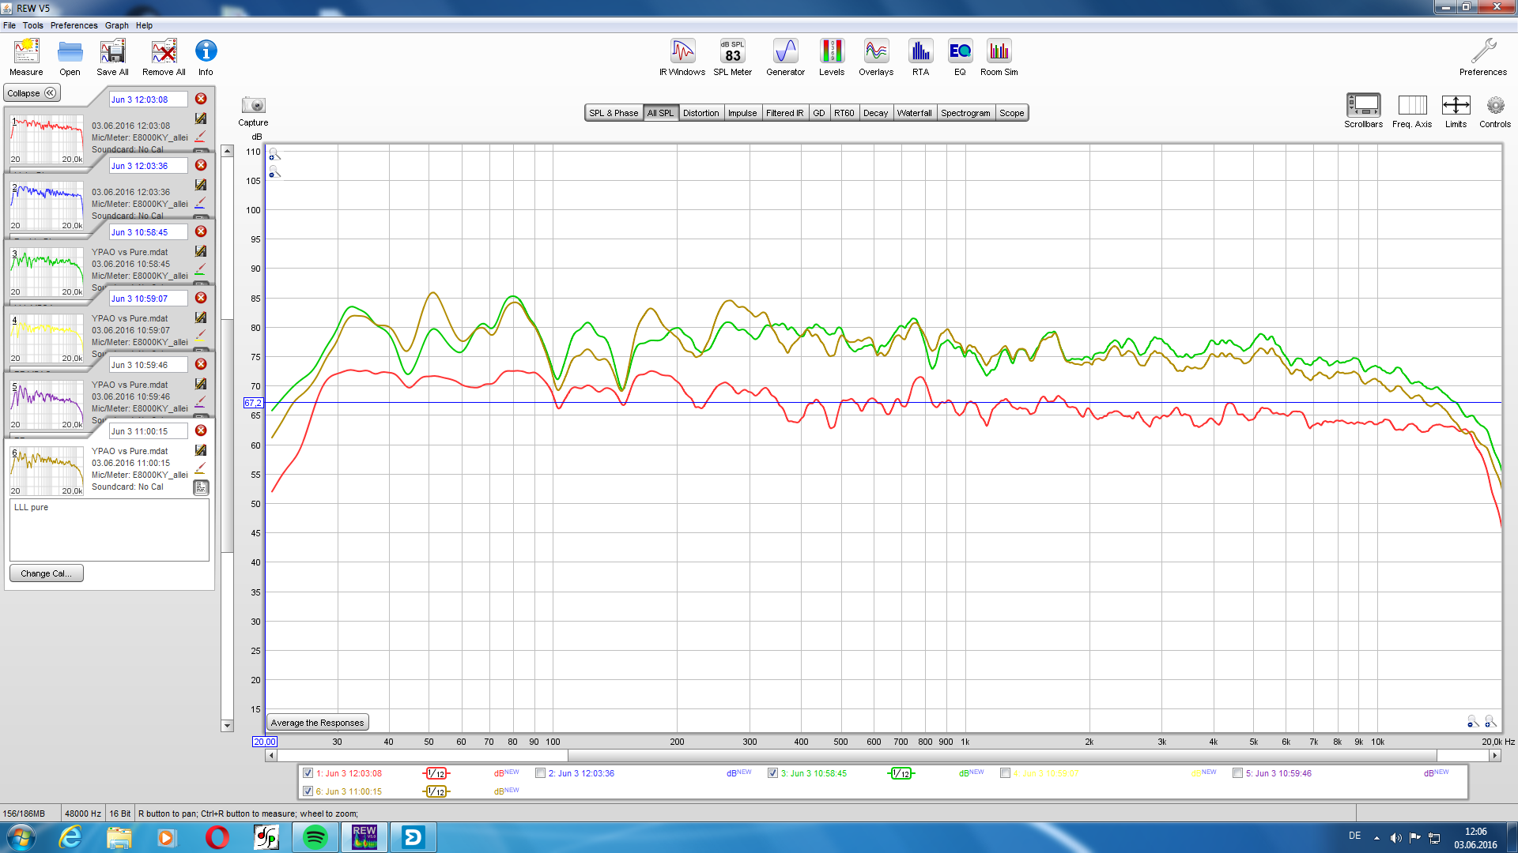The width and height of the screenshot is (1518, 853).
Task: Open a measurement file with Open icon
Action: point(70,57)
